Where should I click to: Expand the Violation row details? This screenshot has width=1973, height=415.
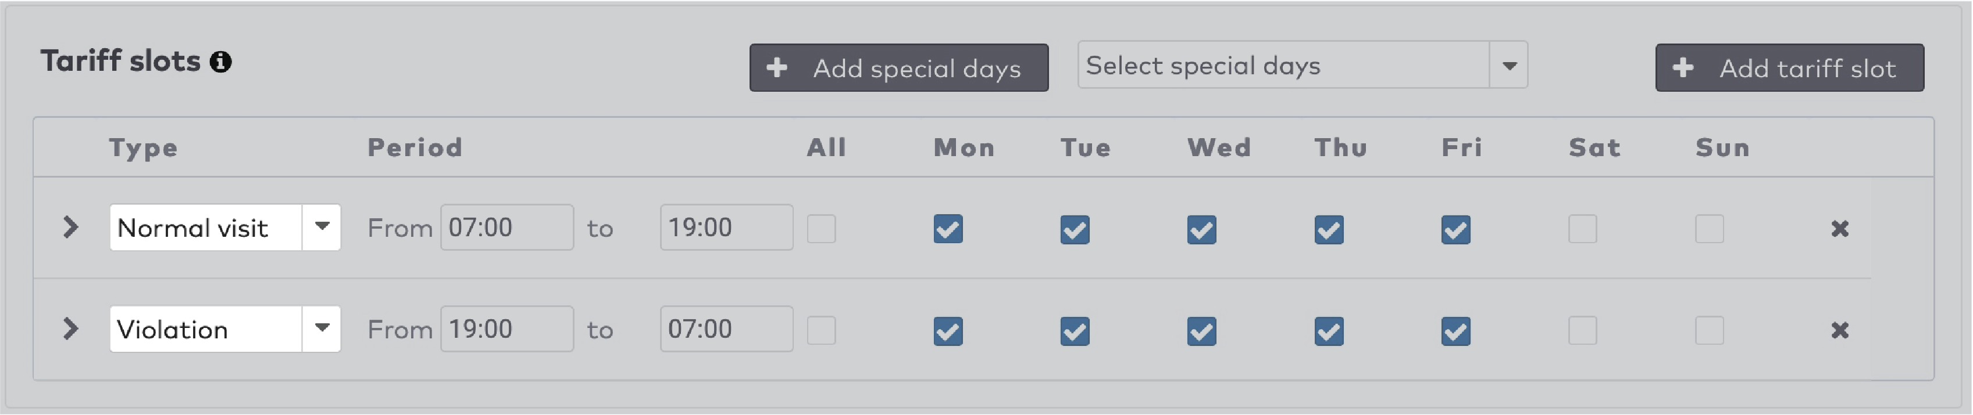(70, 329)
